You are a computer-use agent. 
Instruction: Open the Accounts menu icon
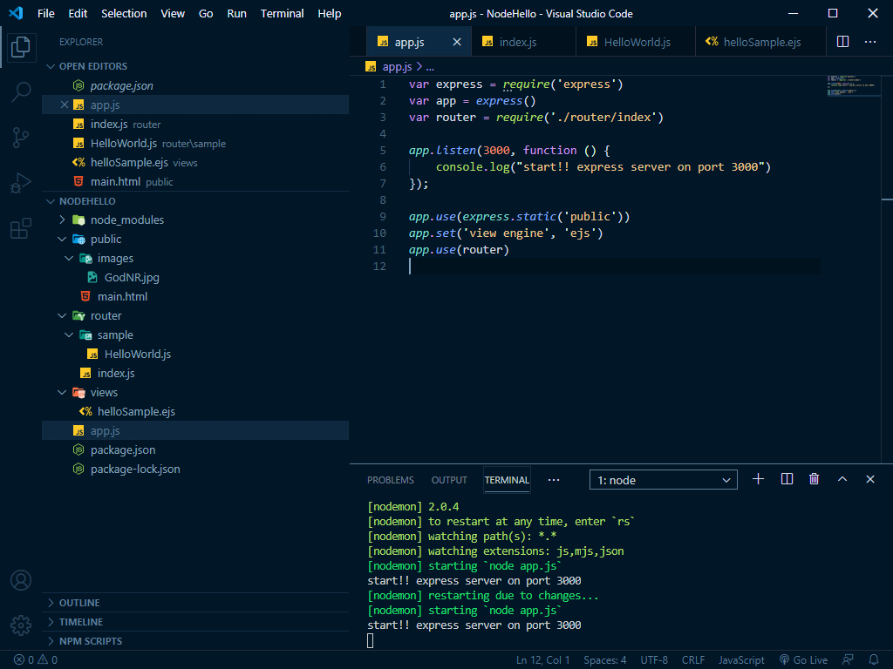[x=21, y=580]
